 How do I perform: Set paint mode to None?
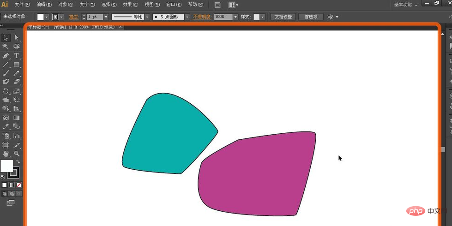[19, 185]
